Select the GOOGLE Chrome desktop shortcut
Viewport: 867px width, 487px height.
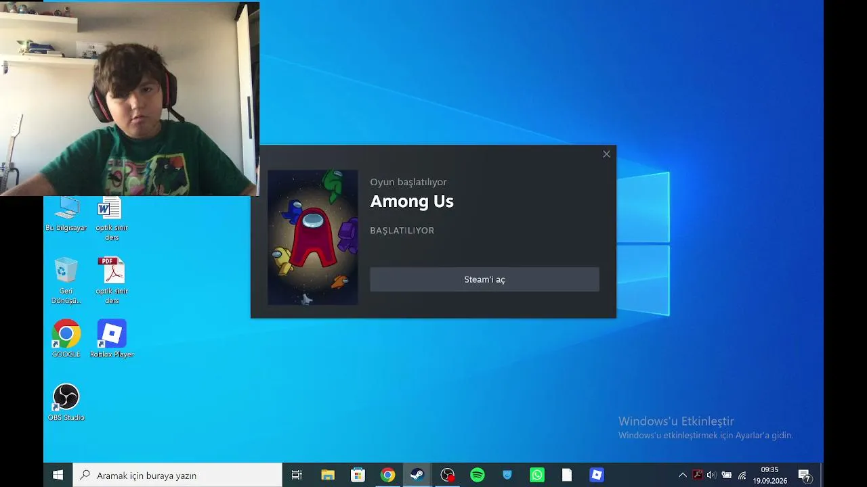66,339
